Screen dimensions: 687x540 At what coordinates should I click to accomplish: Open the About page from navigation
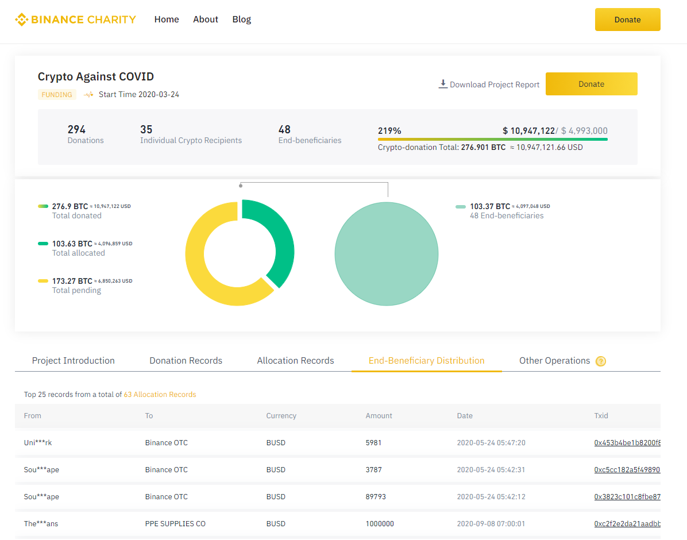[x=206, y=20]
